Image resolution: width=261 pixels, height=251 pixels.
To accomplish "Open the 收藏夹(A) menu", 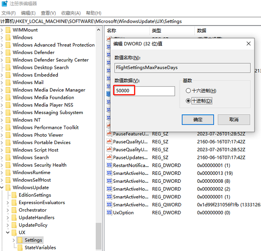I will coord(71,13).
